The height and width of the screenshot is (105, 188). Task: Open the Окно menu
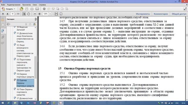click(35, 5)
